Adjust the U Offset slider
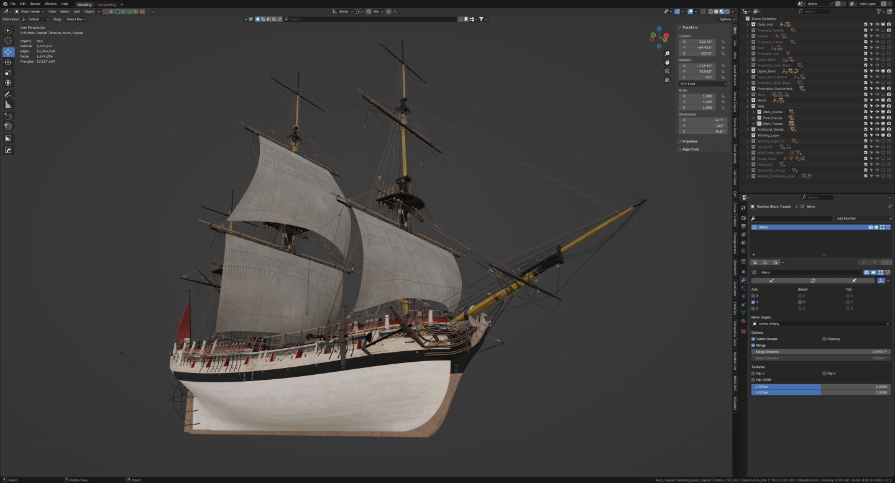The image size is (895, 483). tap(821, 387)
